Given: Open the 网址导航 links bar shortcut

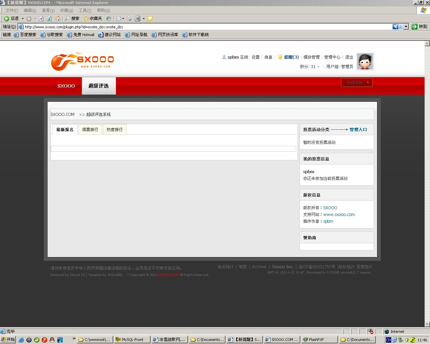Looking at the screenshot, I should point(136,34).
